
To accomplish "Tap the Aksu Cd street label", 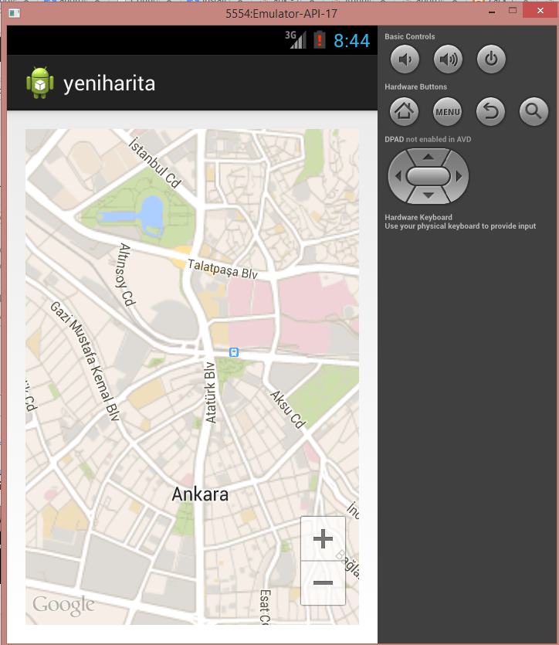I will coord(288,409).
